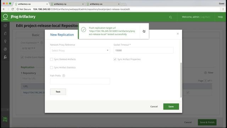Click the Cron Expression help icon
Image resolution: width=227 pixels, height=128 pixels.
pyautogui.click(x=41, y=43)
